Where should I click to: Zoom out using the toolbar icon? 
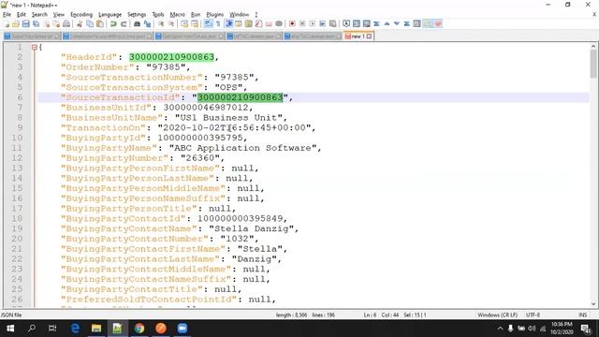tap(171, 23)
